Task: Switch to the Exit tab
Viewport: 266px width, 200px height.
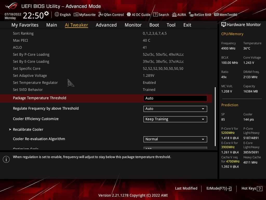Action: point(187,25)
